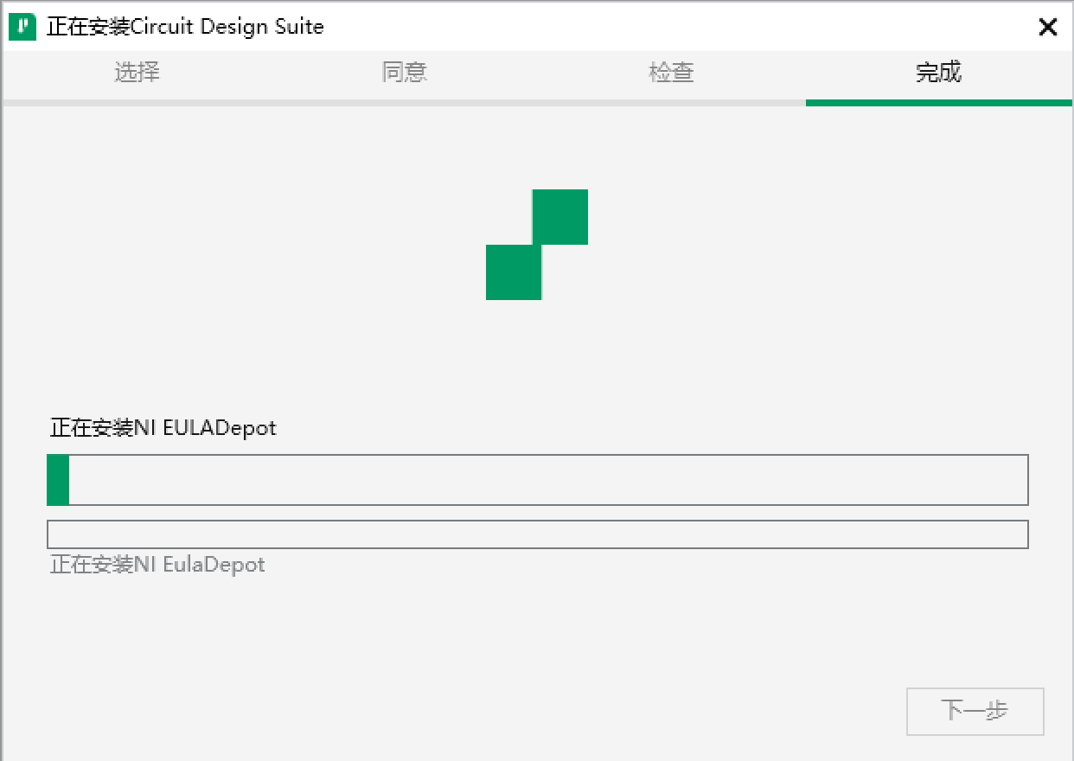The height and width of the screenshot is (761, 1074).
Task: Select the 检查 step tab
Action: 671,74
